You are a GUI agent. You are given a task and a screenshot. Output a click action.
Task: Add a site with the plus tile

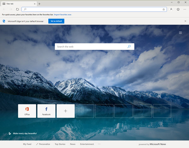click(x=65, y=111)
